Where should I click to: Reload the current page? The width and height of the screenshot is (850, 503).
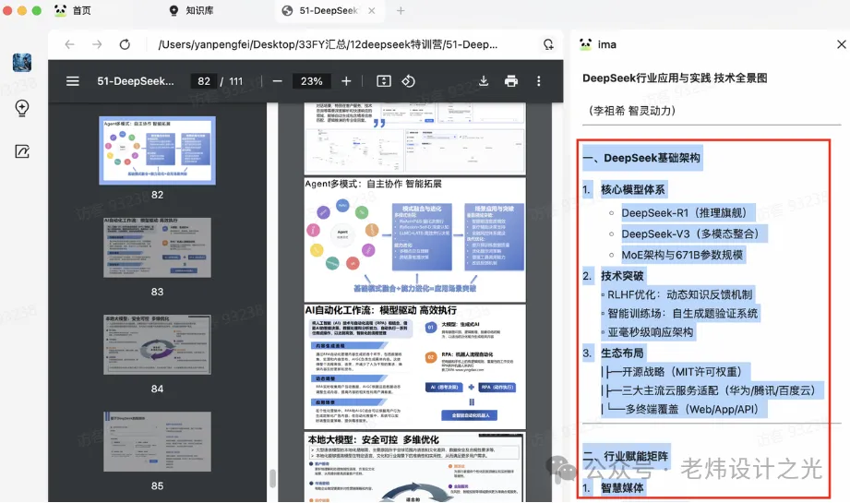[x=125, y=44]
